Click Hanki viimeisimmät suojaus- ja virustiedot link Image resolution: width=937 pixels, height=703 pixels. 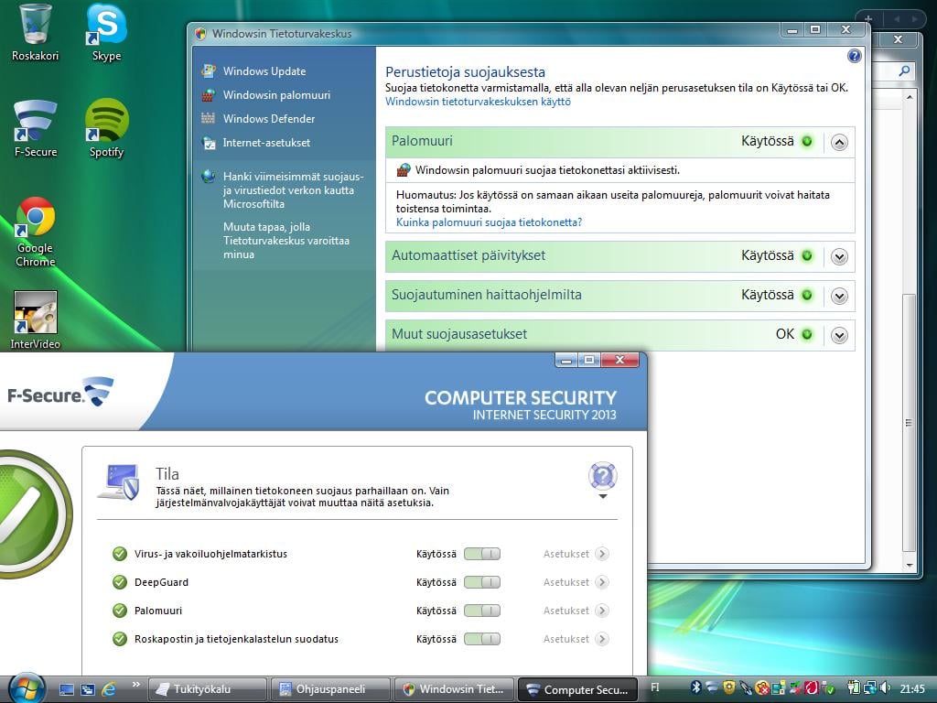click(293, 190)
